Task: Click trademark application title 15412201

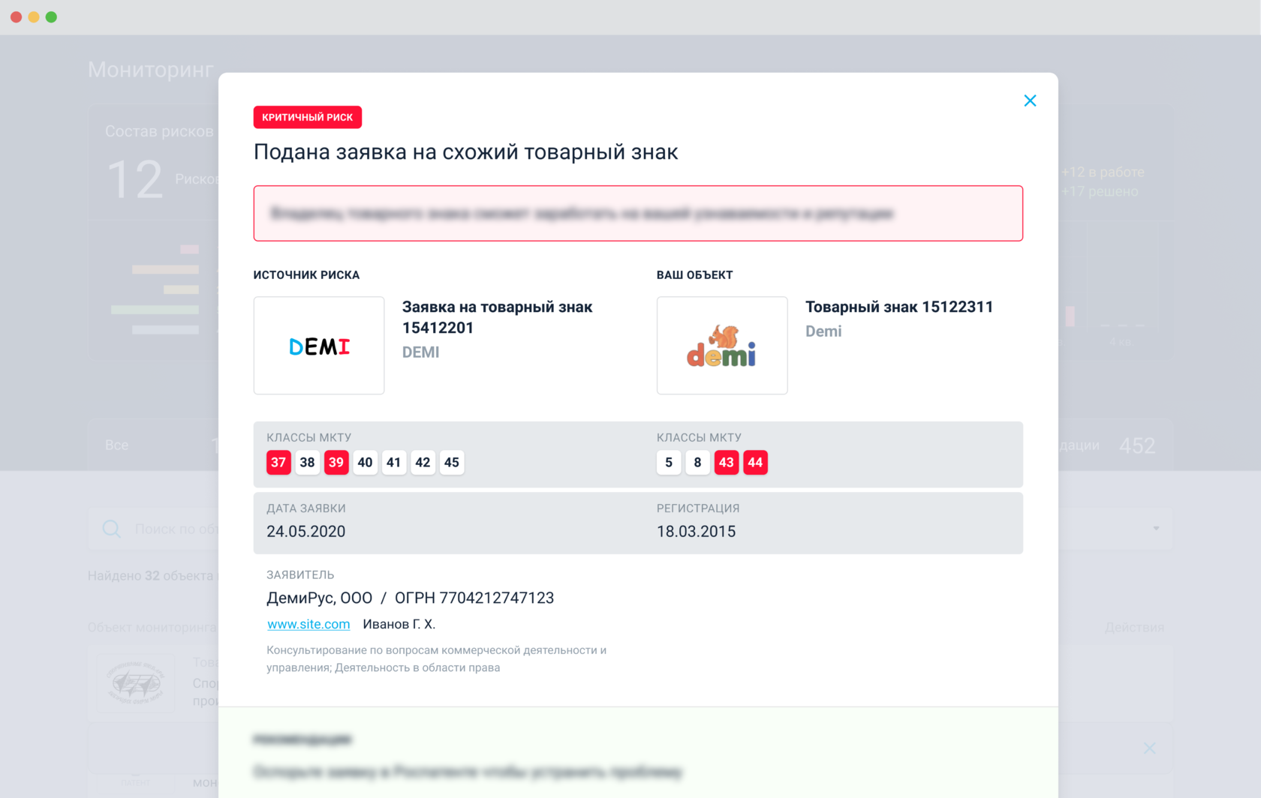Action: [497, 317]
